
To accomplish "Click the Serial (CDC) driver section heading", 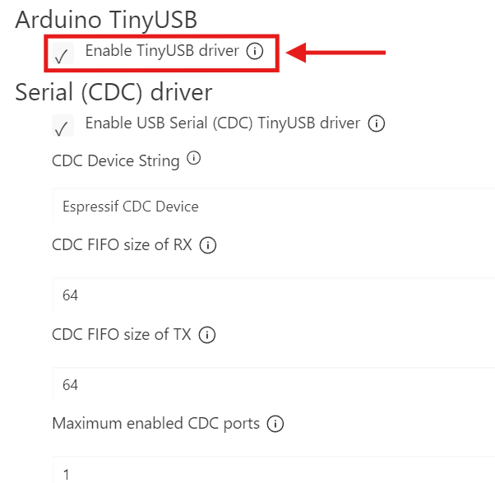I will tap(113, 91).
